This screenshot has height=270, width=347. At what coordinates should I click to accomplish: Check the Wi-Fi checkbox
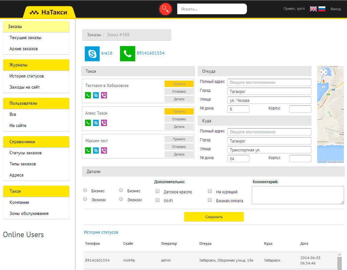pos(158,200)
